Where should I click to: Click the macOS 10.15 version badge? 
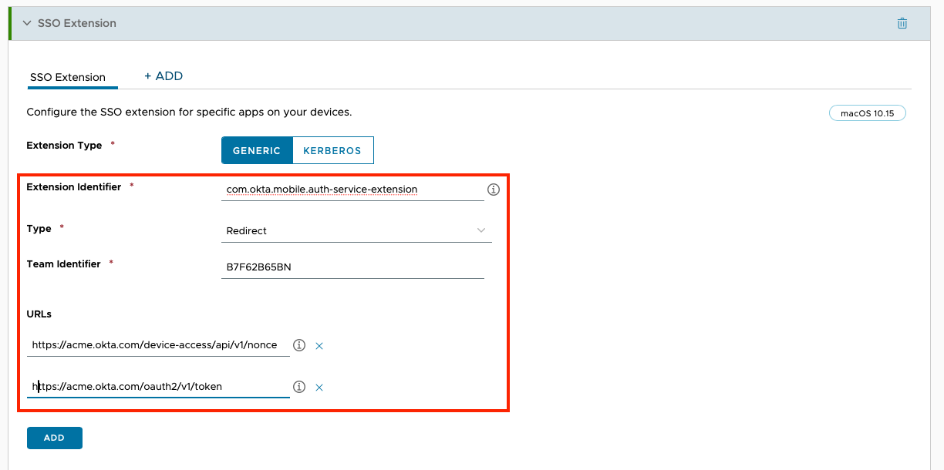(867, 112)
